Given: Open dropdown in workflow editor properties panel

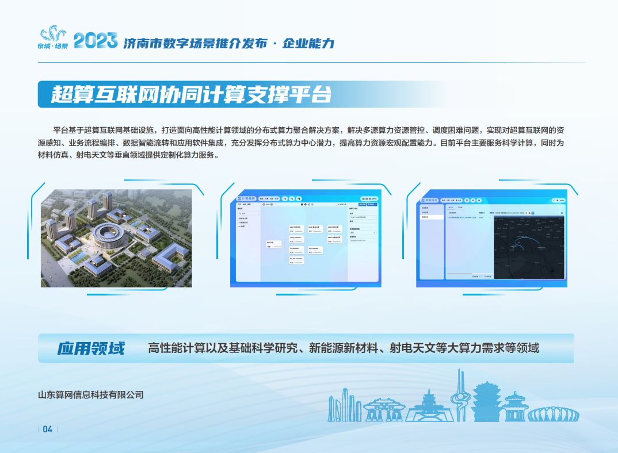Looking at the screenshot, I should pyautogui.click(x=363, y=233).
